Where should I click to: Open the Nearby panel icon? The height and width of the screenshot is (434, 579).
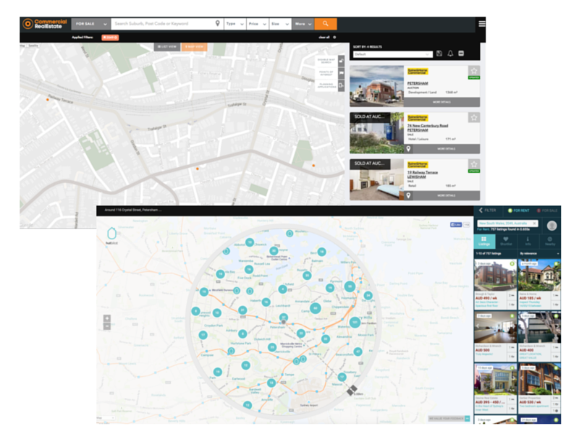click(x=550, y=241)
